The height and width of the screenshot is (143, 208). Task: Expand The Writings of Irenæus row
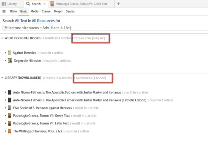point(5,131)
